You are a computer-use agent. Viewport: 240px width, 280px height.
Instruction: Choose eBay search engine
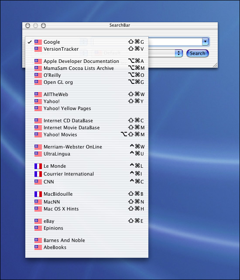click(x=87, y=221)
